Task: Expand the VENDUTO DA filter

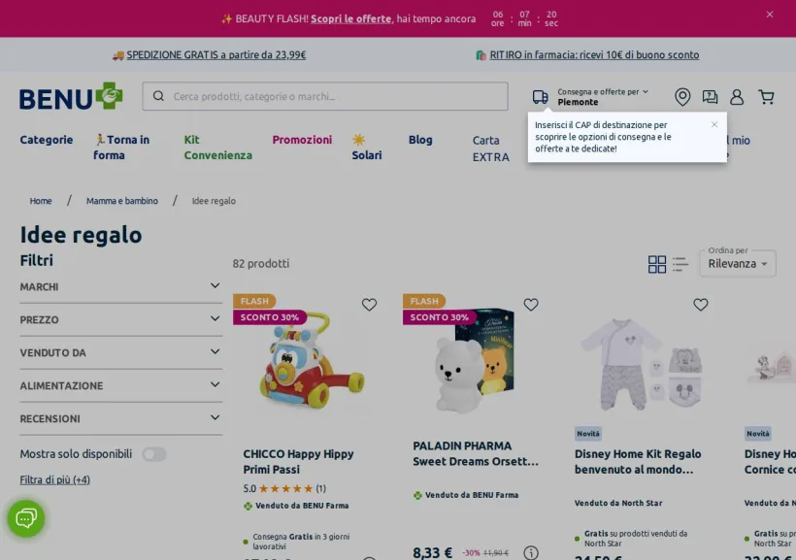Action: [x=120, y=353]
